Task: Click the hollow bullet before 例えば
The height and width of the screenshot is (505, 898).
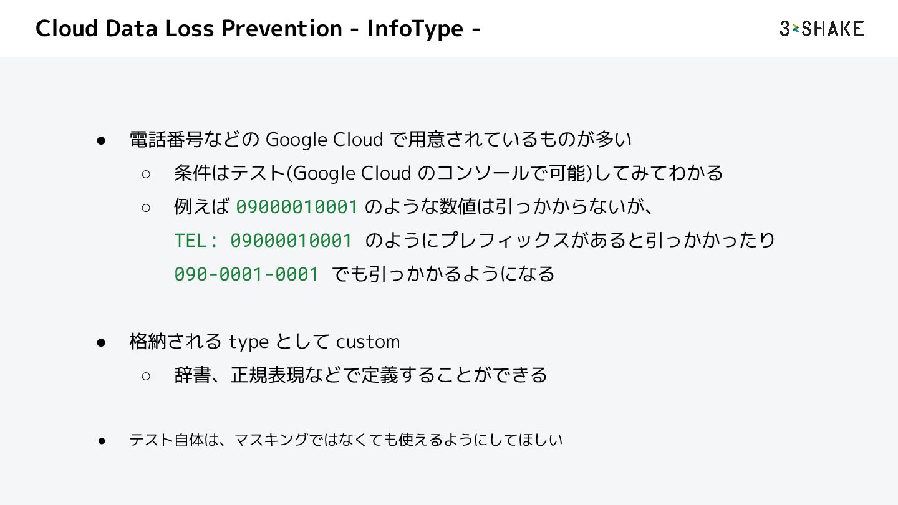Action: point(146,207)
